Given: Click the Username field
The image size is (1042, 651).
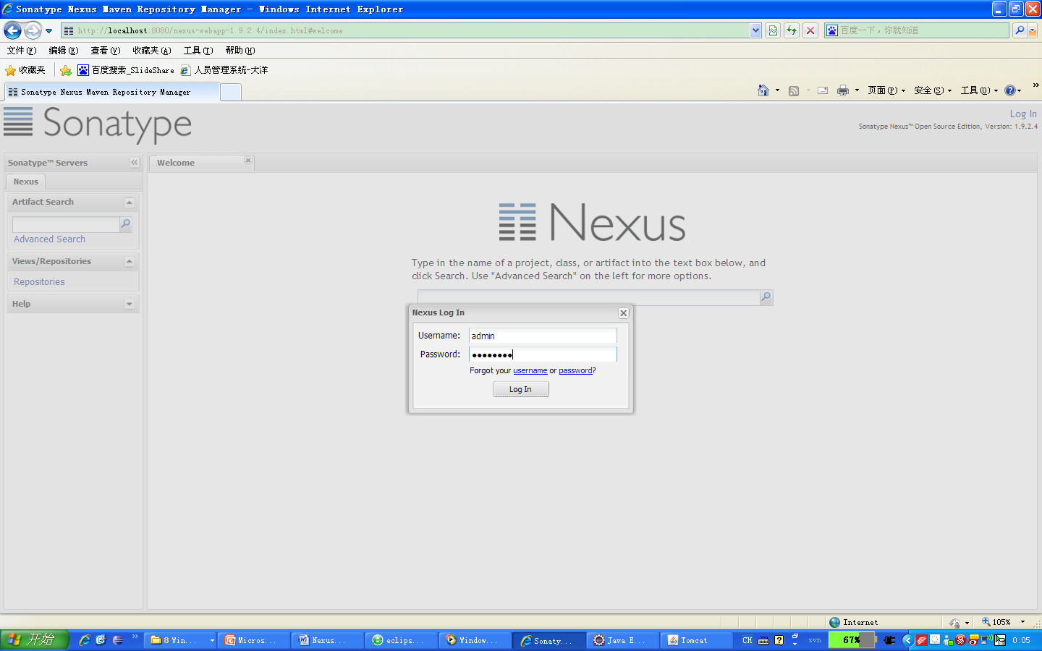Looking at the screenshot, I should coord(543,336).
